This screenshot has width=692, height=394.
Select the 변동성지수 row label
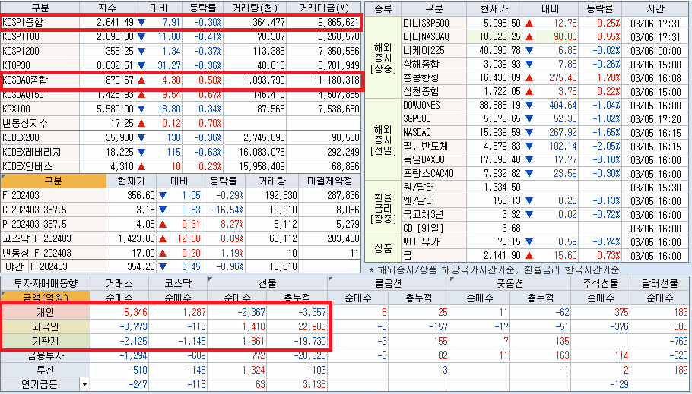[24, 123]
